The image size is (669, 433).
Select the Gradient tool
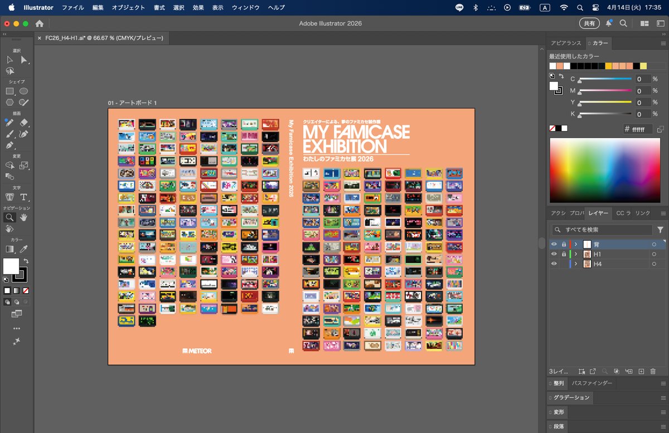pyautogui.click(x=10, y=249)
